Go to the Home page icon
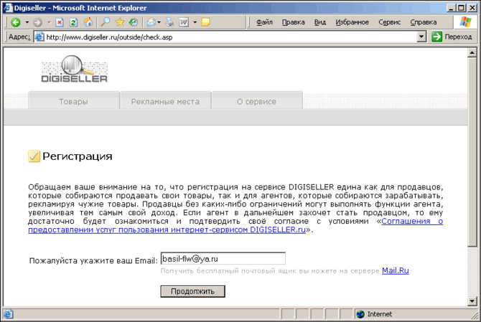Image resolution: width=481 pixels, height=322 pixels. [88, 22]
